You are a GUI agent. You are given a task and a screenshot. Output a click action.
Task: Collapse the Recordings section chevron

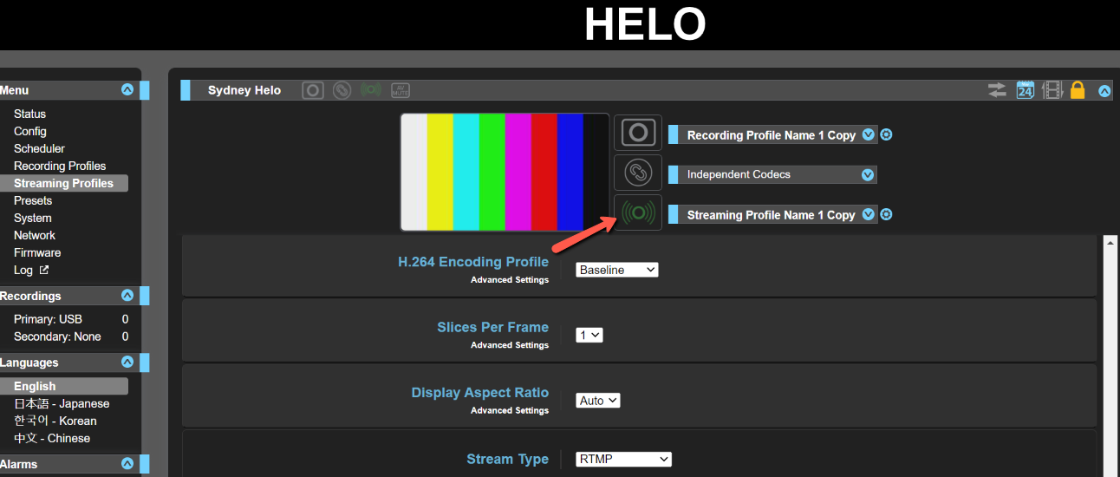(127, 296)
